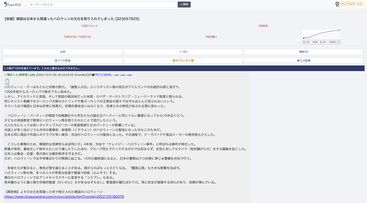Click the magnifier search button
This screenshot has width=367, height=203.
184,5
